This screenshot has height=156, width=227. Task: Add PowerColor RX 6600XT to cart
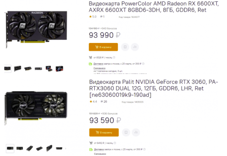103,47
